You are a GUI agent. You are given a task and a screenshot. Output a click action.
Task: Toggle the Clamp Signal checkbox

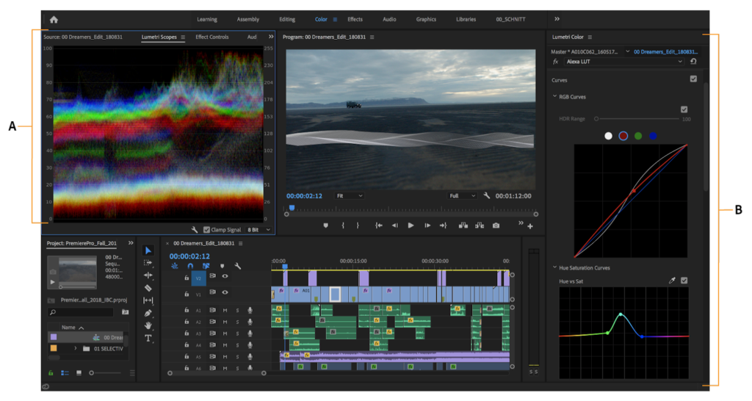[206, 230]
